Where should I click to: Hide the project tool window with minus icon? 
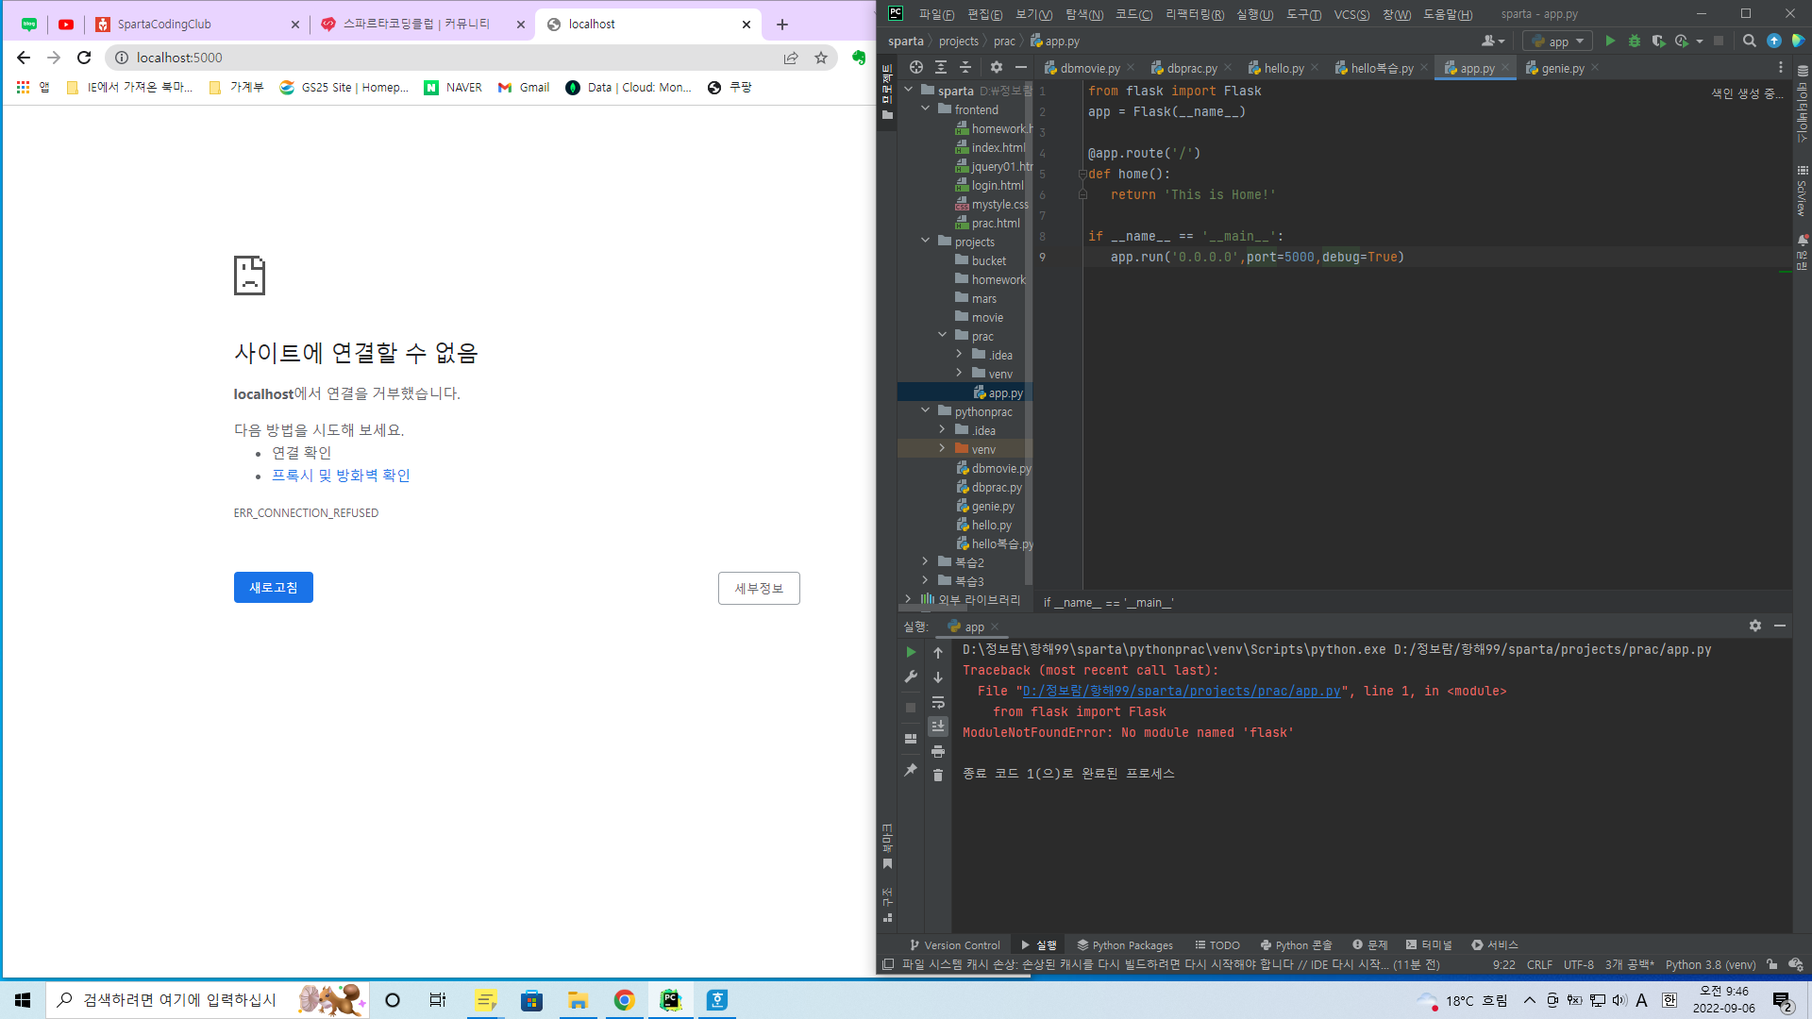tap(1020, 67)
